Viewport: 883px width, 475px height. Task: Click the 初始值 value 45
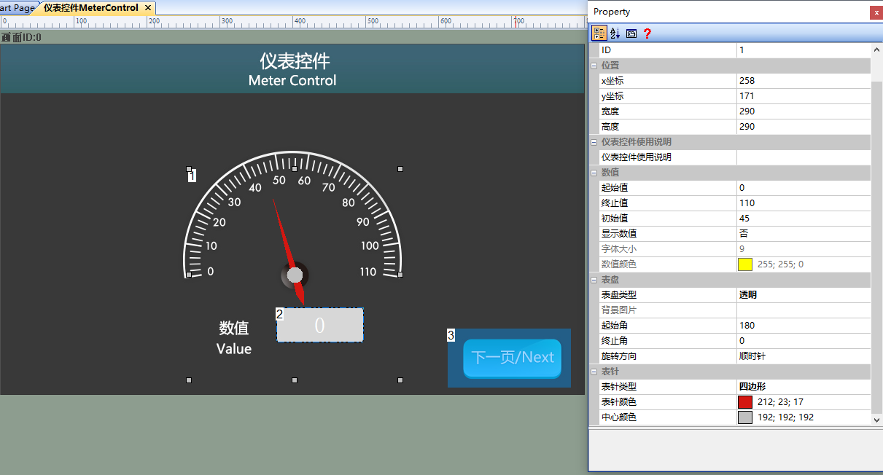click(x=804, y=219)
